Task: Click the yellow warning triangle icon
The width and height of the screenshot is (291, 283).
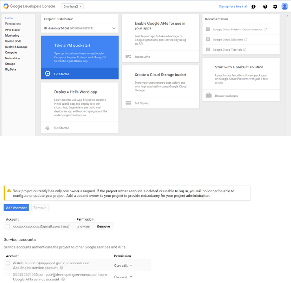Action: click(9, 191)
